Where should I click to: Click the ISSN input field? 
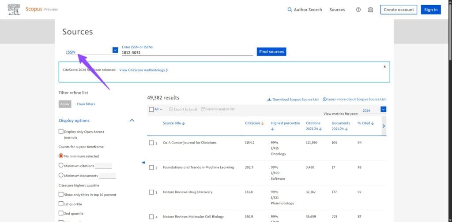pos(187,52)
